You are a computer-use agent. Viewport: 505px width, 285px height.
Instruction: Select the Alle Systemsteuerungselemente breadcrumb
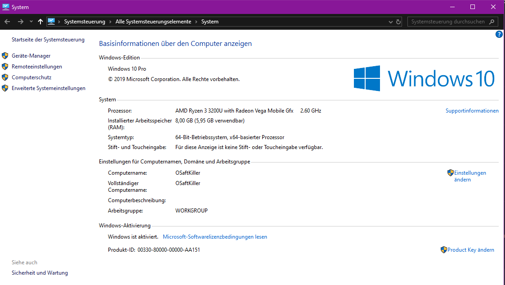[153, 22]
